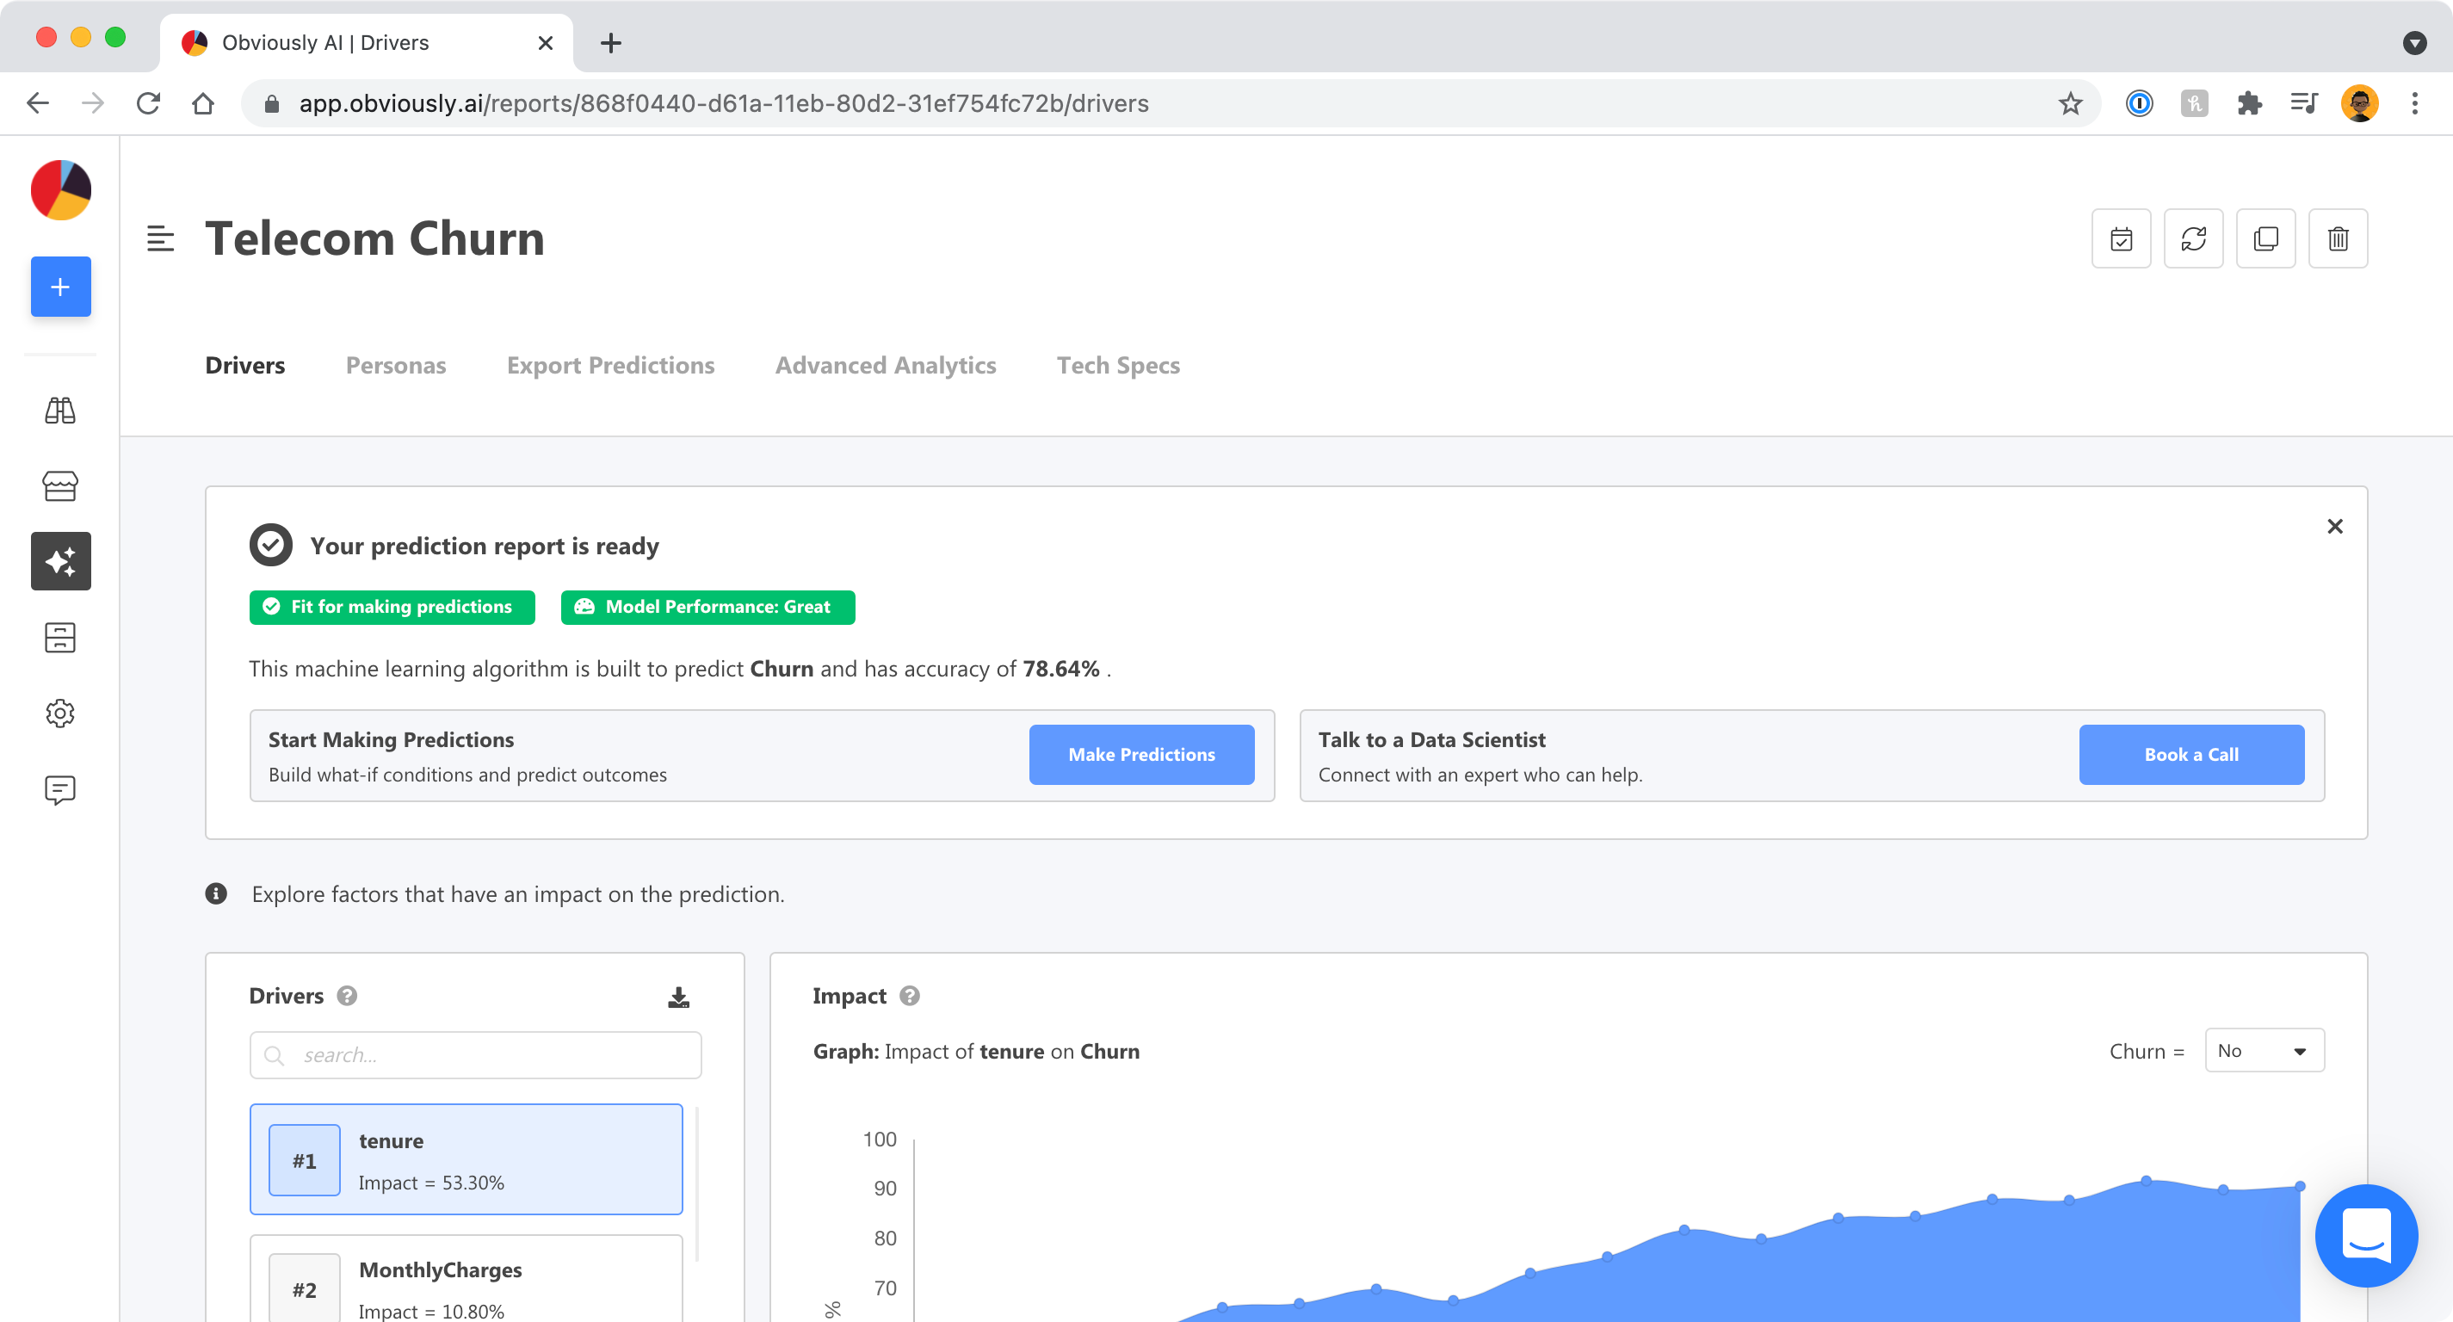Delete report using trash icon
Viewport: 2453px width, 1322px height.
(x=2338, y=238)
